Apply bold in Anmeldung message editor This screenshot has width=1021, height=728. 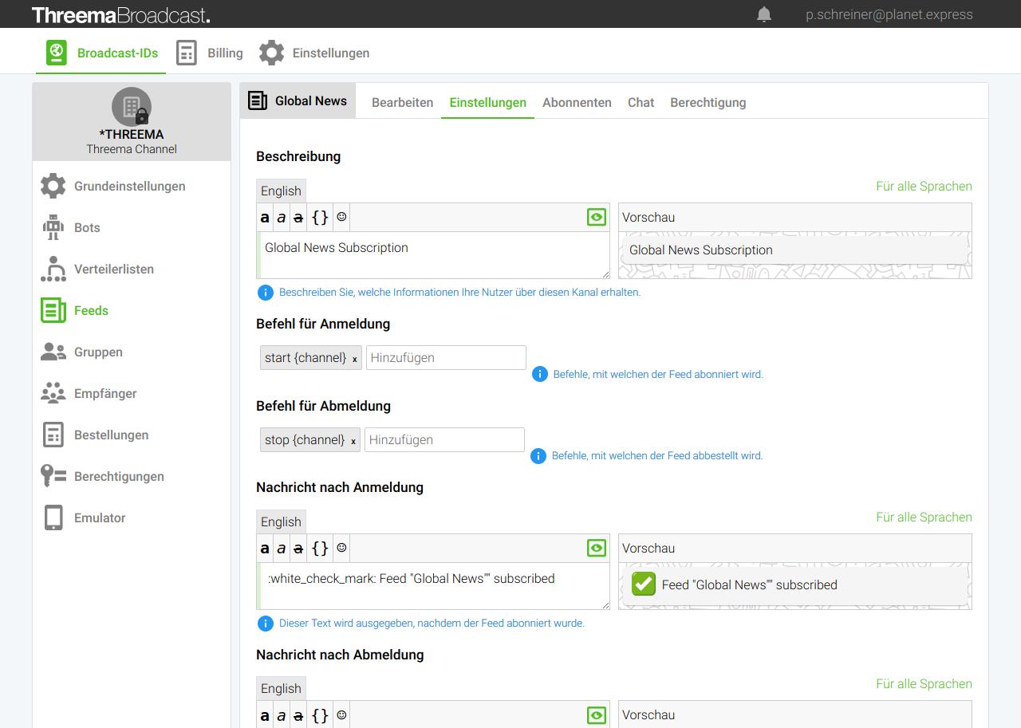[265, 548]
